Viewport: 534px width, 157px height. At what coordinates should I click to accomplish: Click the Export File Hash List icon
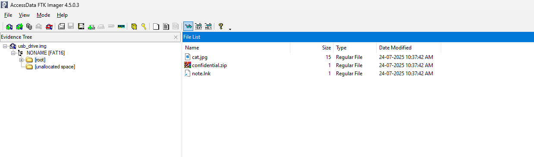[x=166, y=26]
